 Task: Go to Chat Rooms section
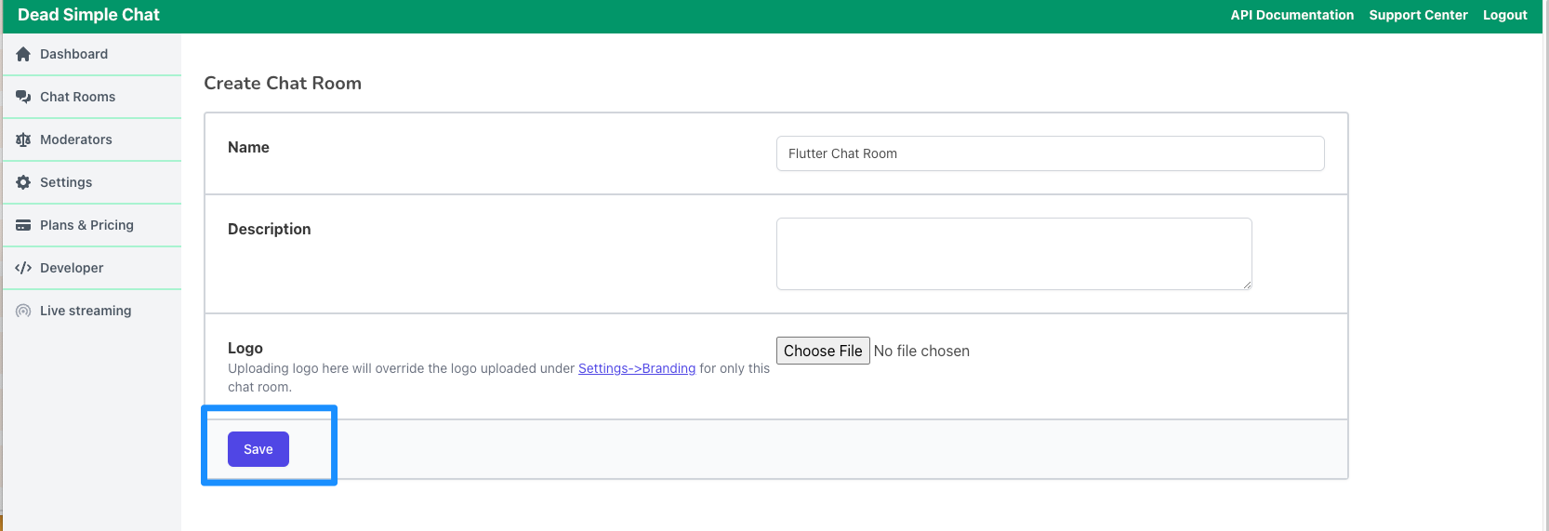click(92, 97)
